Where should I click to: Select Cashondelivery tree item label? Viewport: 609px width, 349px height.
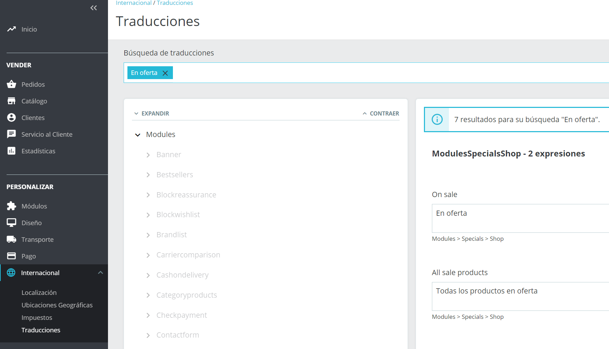182,275
